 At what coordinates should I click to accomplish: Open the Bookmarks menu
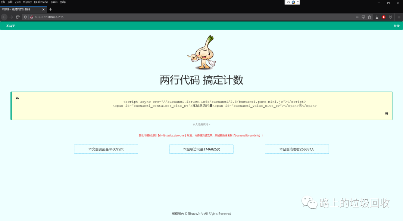click(x=41, y=2)
